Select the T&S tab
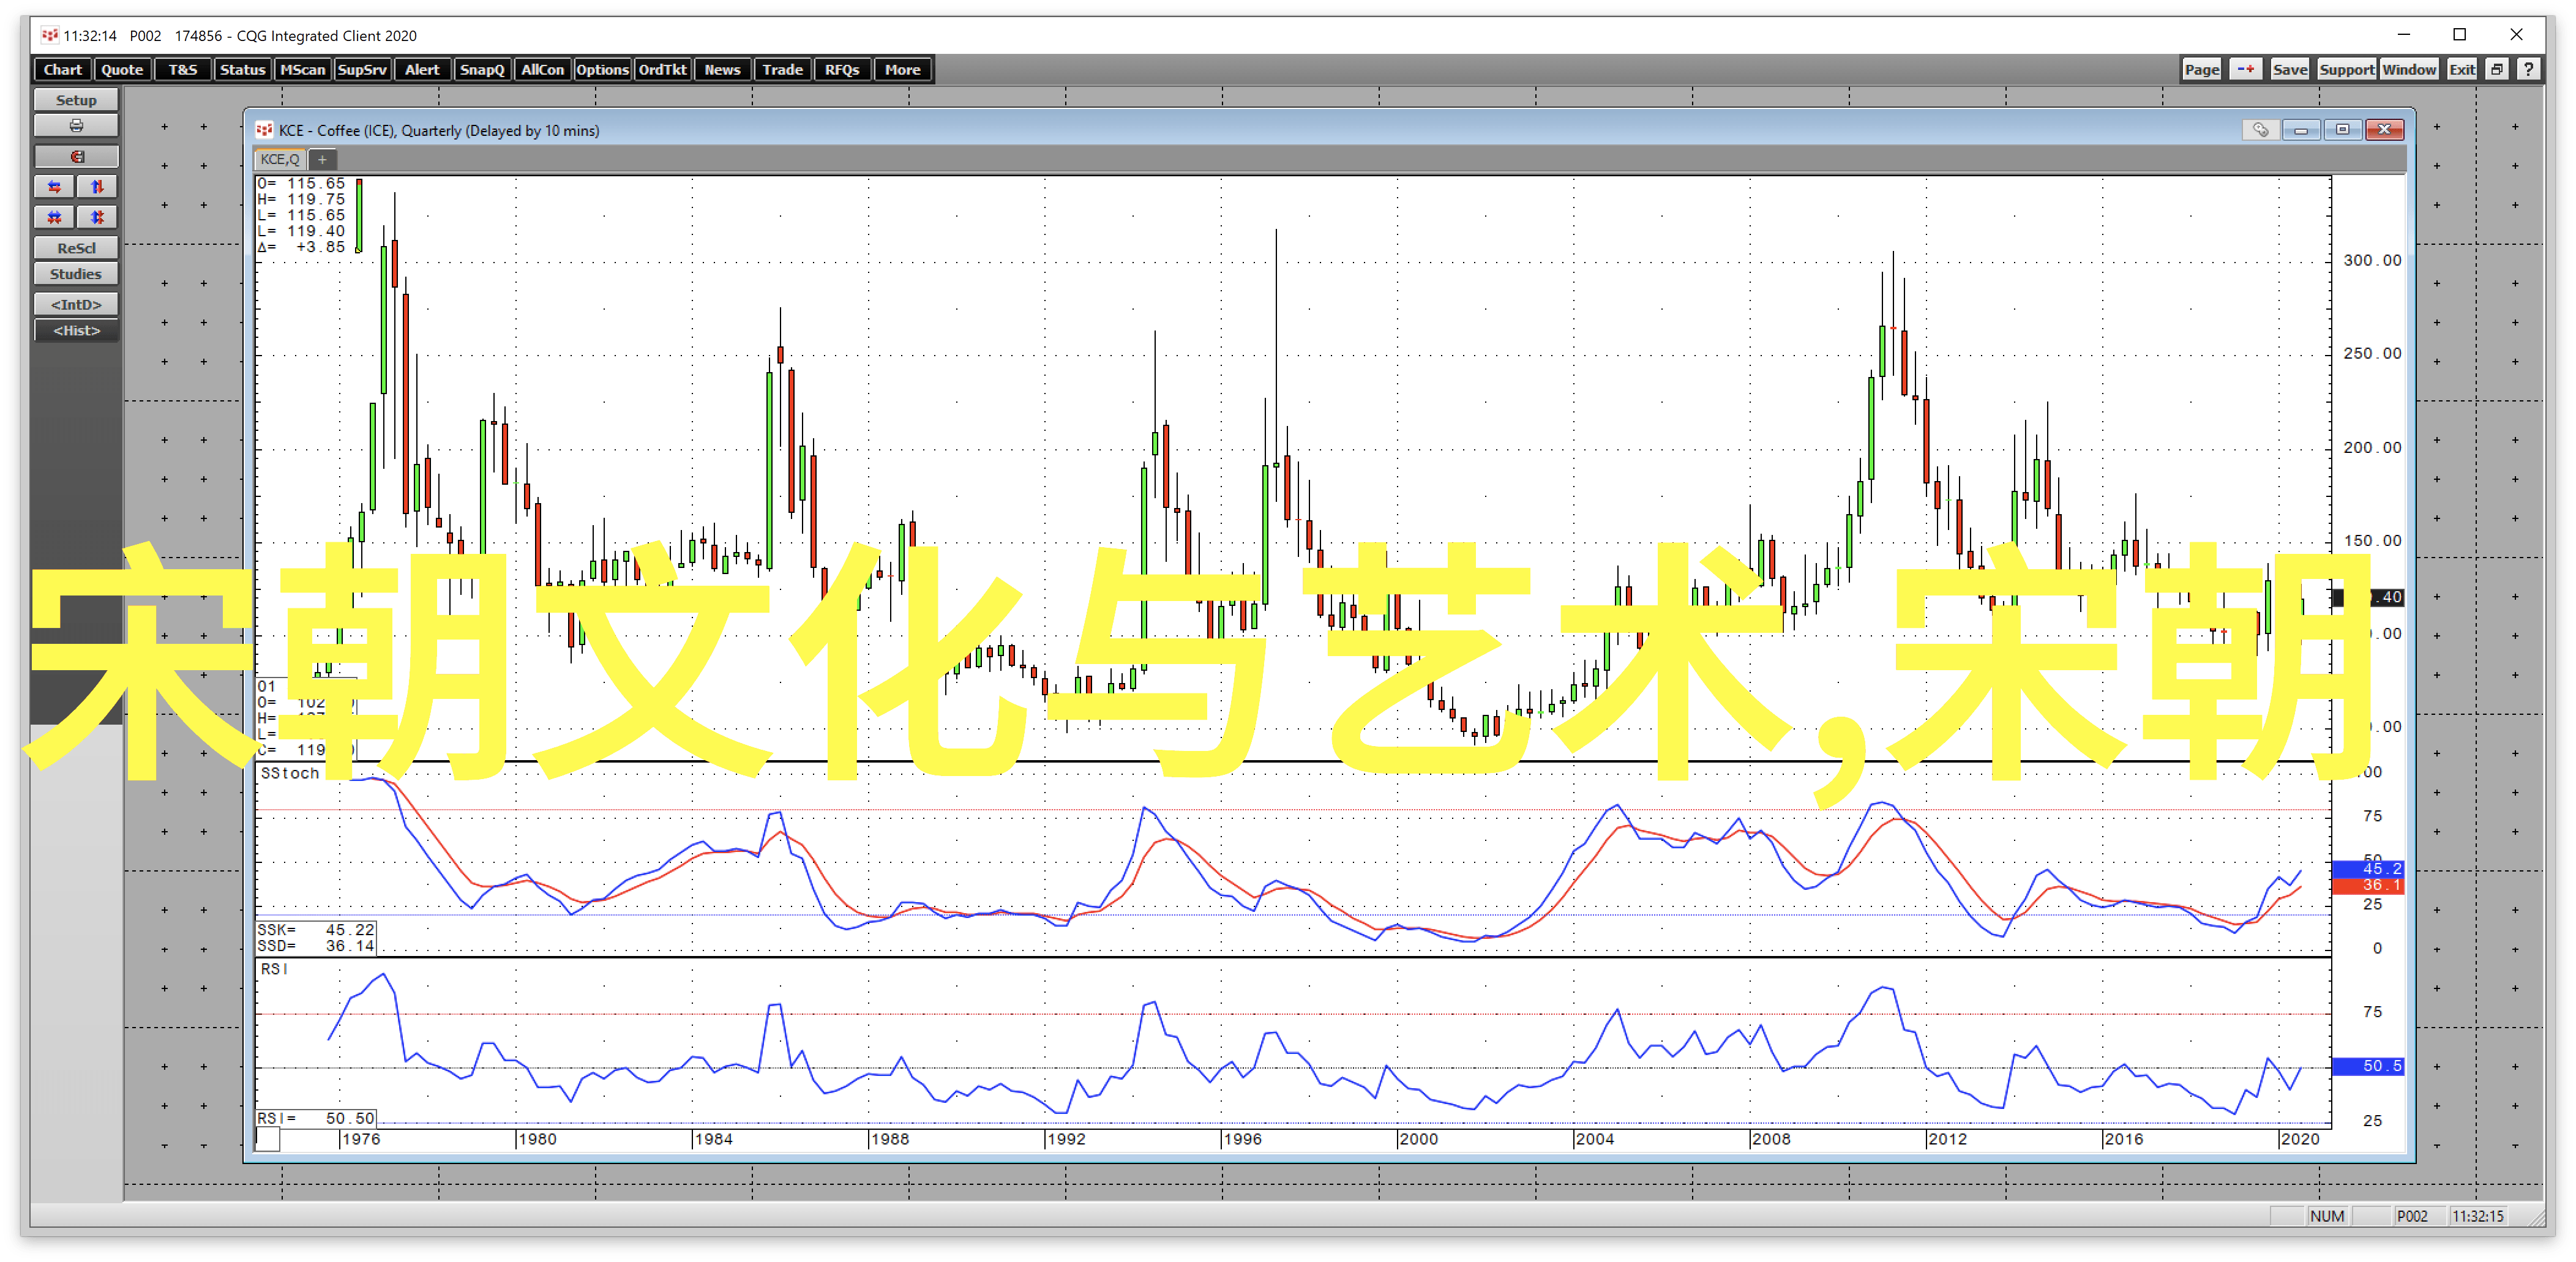 pos(178,69)
